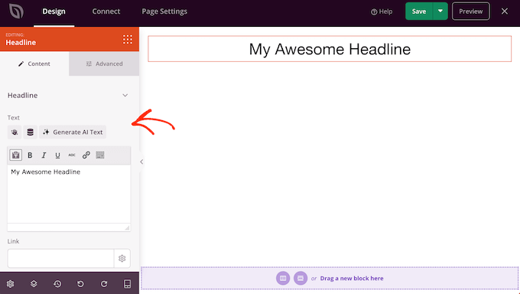Open revision history clock icon
Screen dimensions: 520x294
tap(57, 284)
